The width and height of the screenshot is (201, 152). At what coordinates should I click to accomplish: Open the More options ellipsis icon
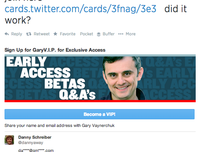pyautogui.click(x=121, y=34)
